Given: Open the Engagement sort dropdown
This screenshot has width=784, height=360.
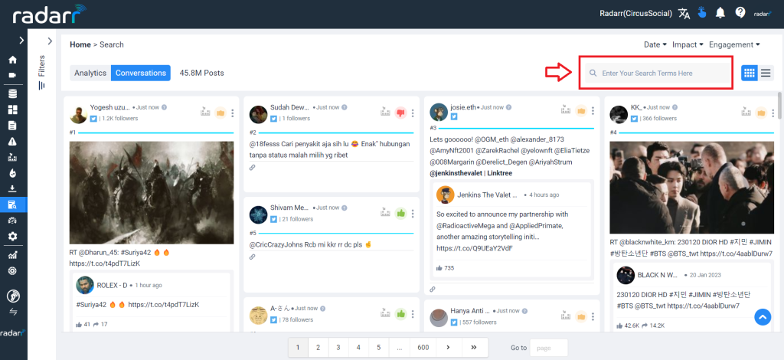Looking at the screenshot, I should click(x=734, y=44).
